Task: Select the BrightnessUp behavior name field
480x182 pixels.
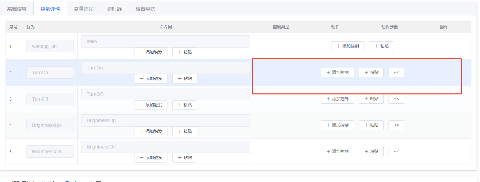Action: [x=50, y=125]
